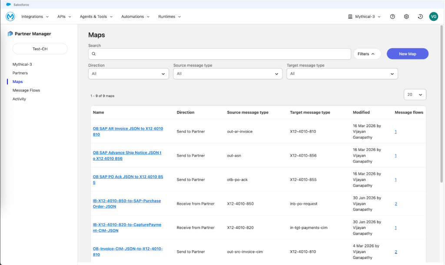The image size is (445, 265).
Task: Collapse the Filters button
Action: (367, 54)
